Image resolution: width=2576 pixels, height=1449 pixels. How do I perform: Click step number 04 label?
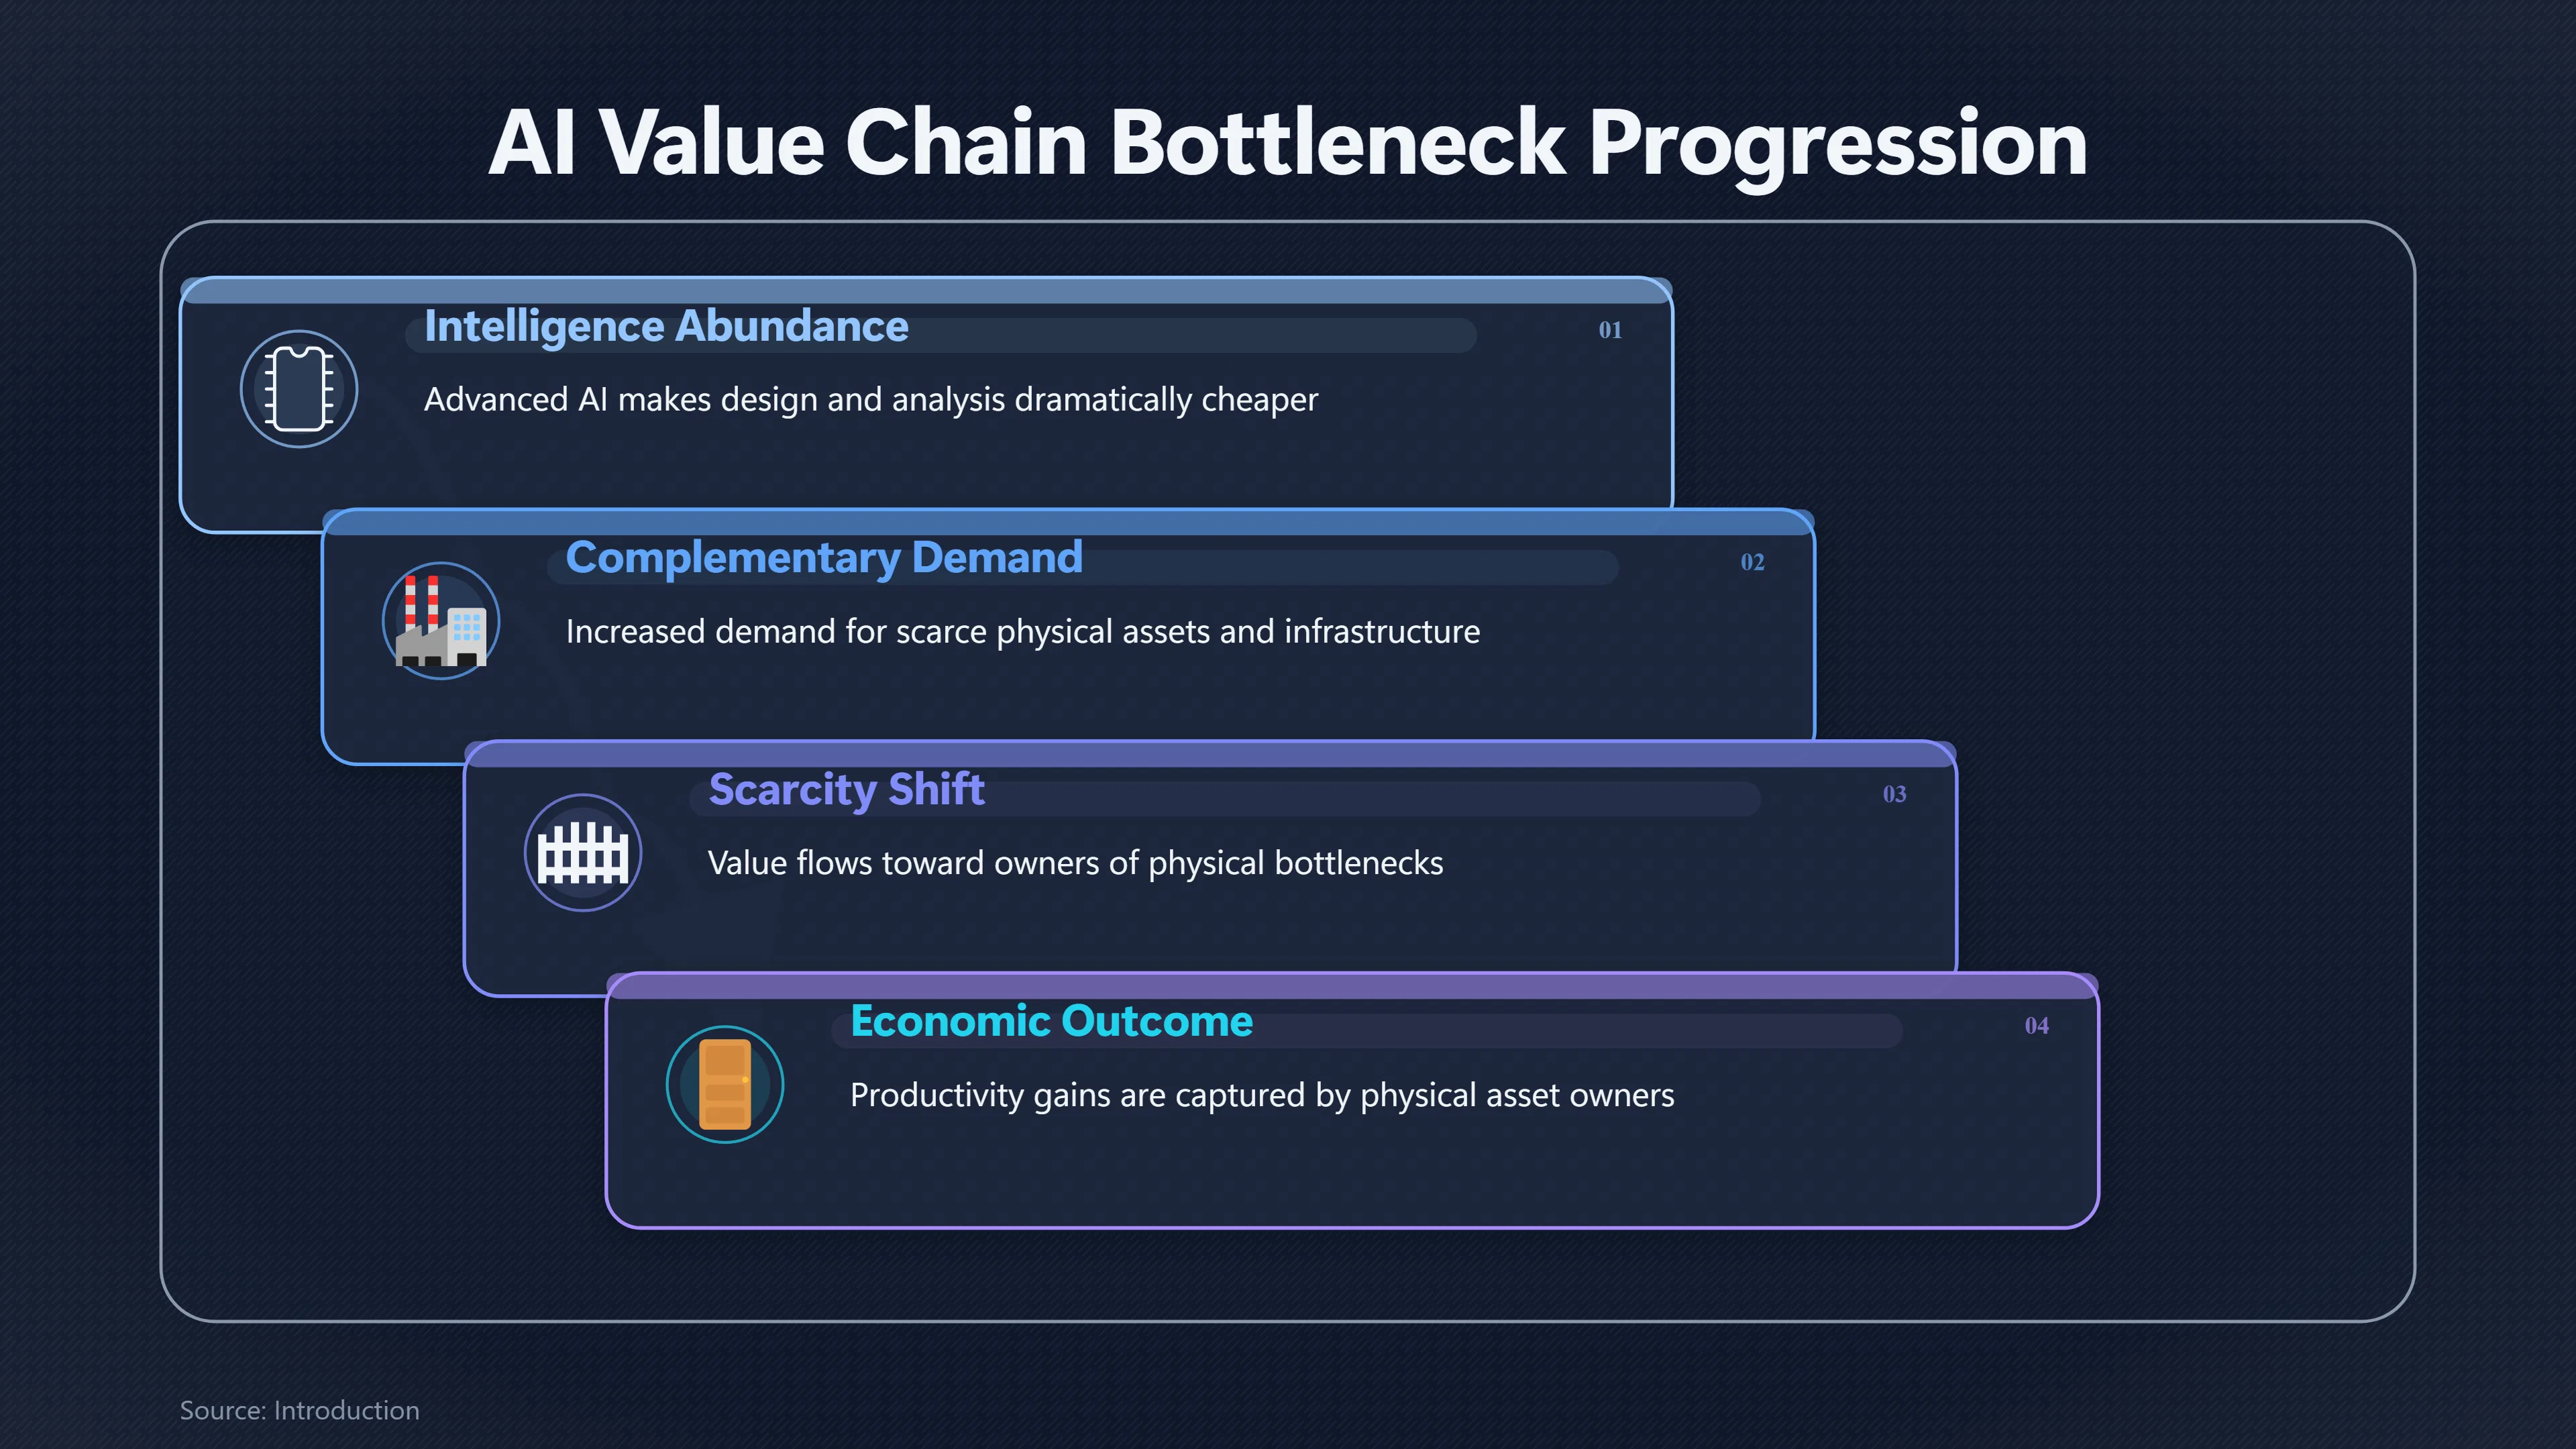pyautogui.click(x=2036, y=1026)
